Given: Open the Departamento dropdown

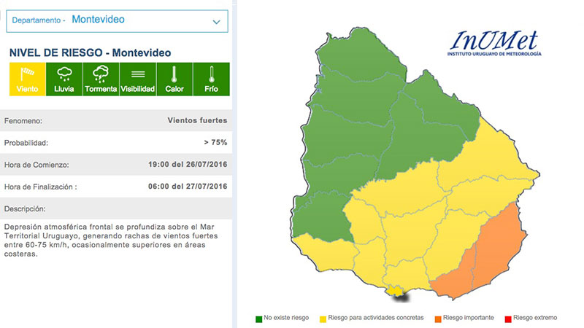Looking at the screenshot, I should tap(117, 21).
